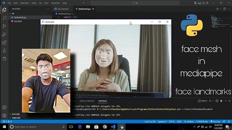Open the Manage gear icon
Image resolution: width=232 pixels, height=130 pixels.
pyautogui.click(x=4, y=116)
